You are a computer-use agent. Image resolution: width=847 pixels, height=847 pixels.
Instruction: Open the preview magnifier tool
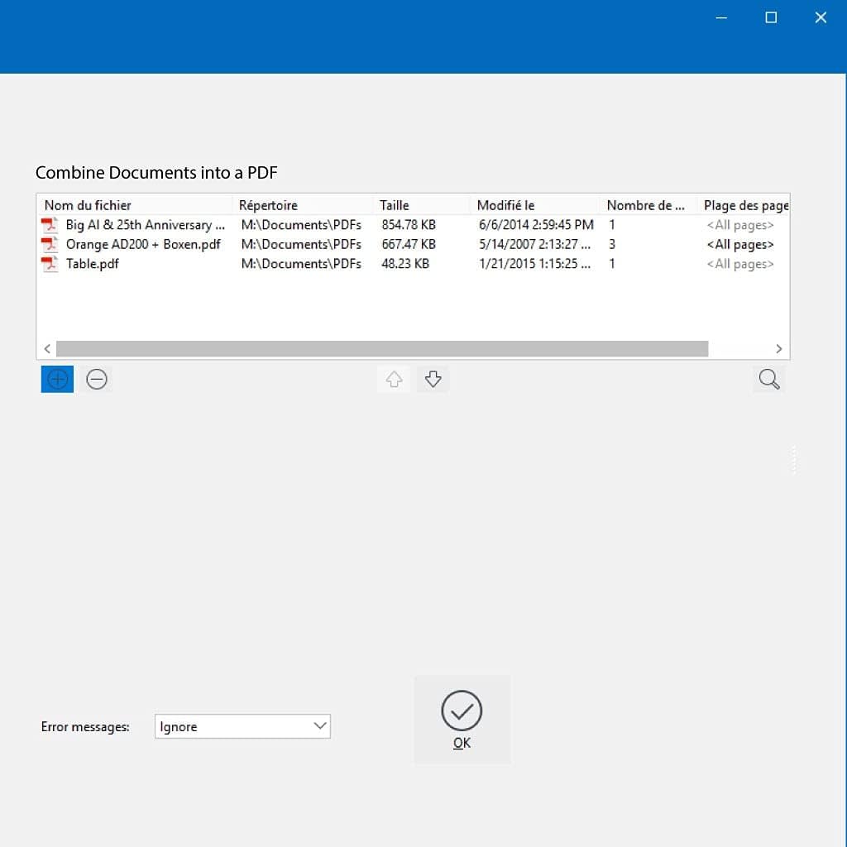pos(768,379)
